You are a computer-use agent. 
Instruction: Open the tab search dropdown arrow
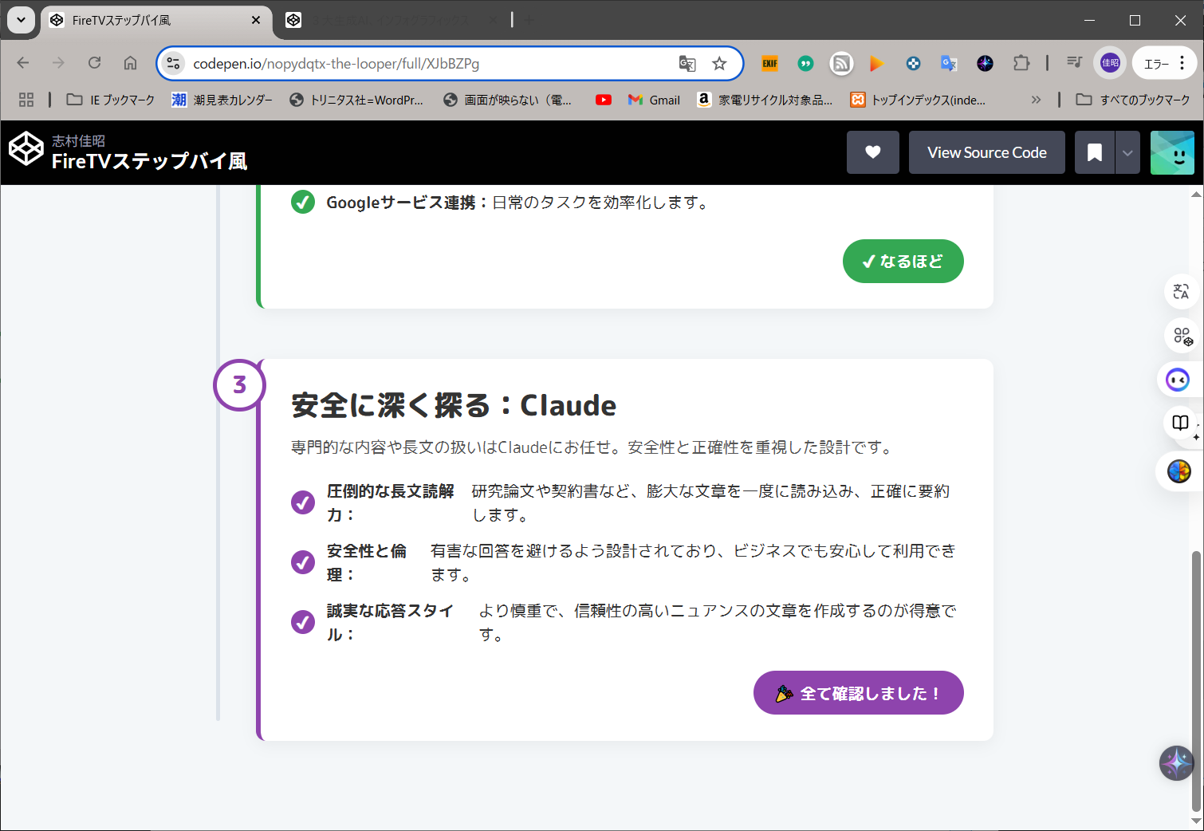21,20
